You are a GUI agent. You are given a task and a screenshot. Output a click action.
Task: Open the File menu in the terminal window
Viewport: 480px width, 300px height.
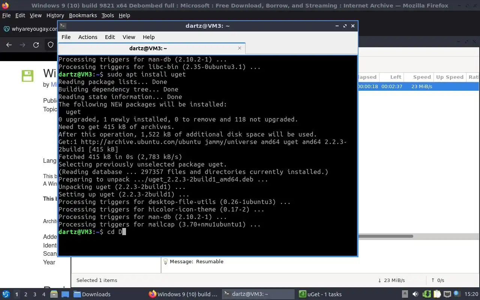66,37
